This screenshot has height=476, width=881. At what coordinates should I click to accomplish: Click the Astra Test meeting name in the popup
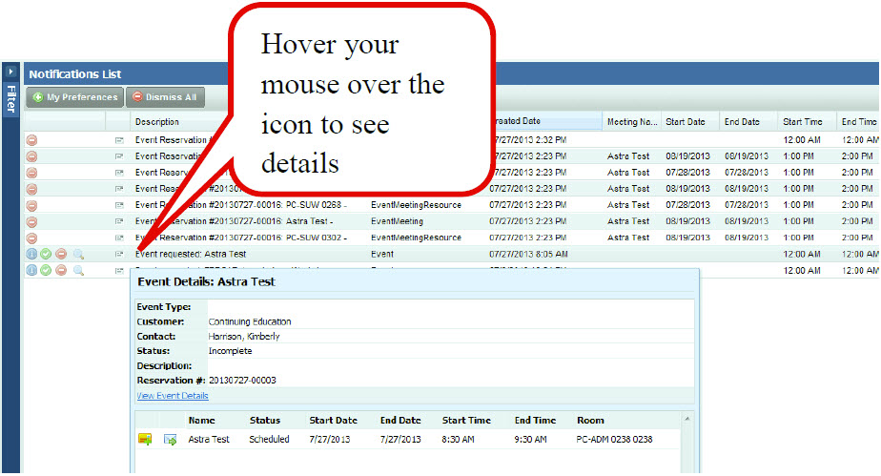click(209, 439)
